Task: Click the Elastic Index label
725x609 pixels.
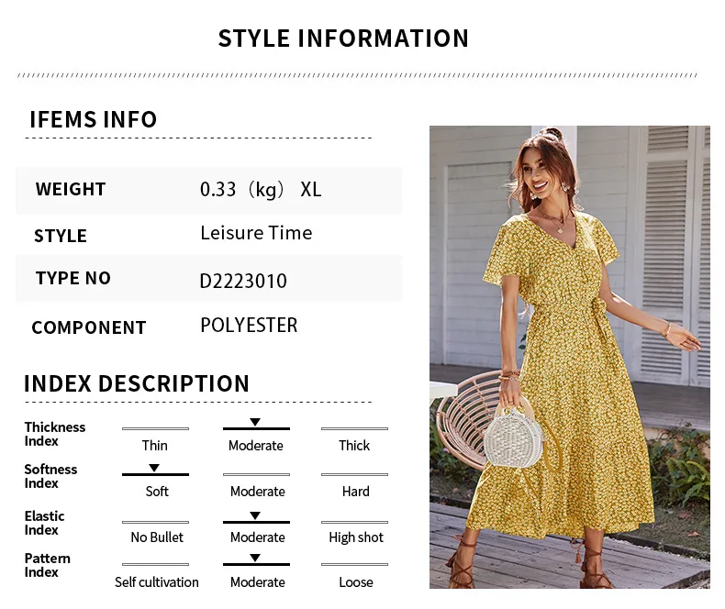Action: tap(44, 523)
